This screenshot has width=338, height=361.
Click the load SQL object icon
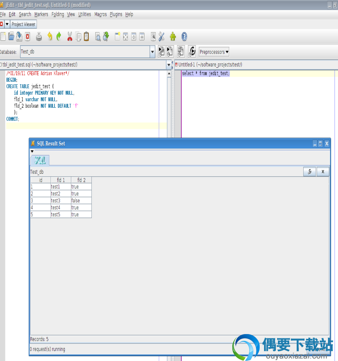pyautogui.click(x=181, y=52)
